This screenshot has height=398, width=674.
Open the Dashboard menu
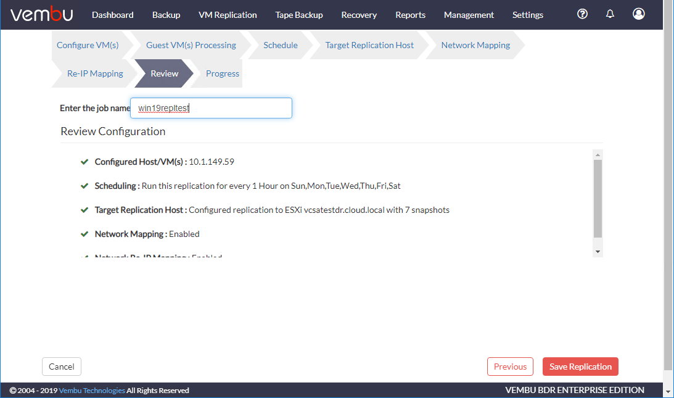pyautogui.click(x=113, y=15)
